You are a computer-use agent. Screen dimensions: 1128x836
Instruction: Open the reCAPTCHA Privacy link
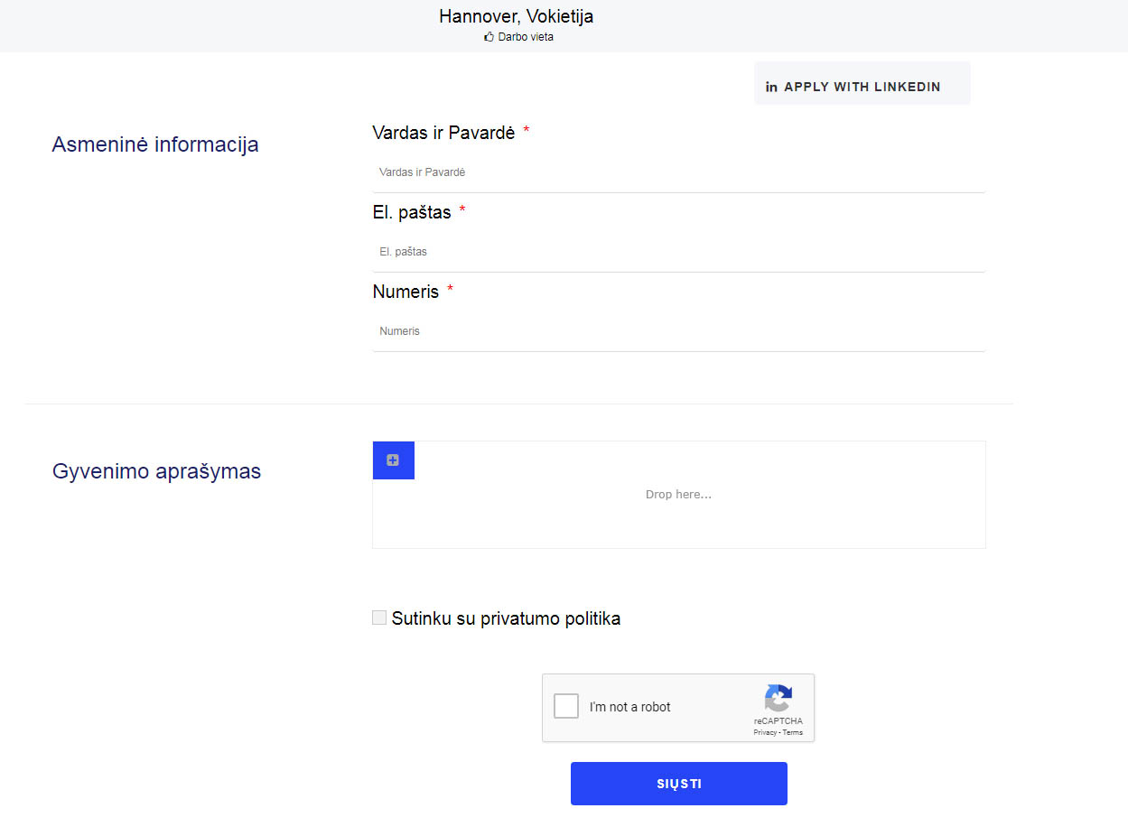point(765,732)
